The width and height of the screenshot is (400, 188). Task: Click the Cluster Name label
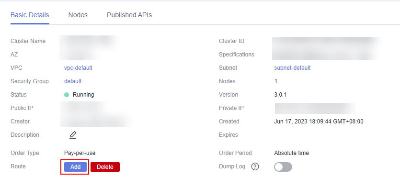pyautogui.click(x=28, y=41)
